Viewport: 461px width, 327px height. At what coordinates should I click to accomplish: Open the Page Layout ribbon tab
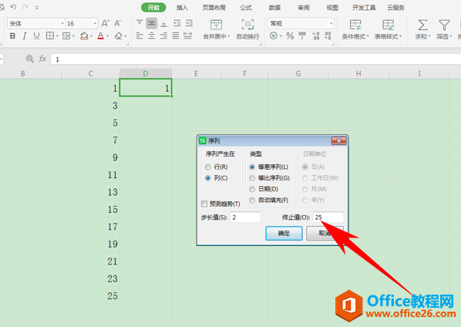(214, 8)
